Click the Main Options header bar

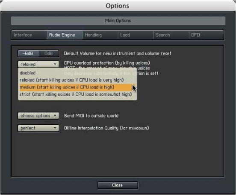click(x=118, y=21)
